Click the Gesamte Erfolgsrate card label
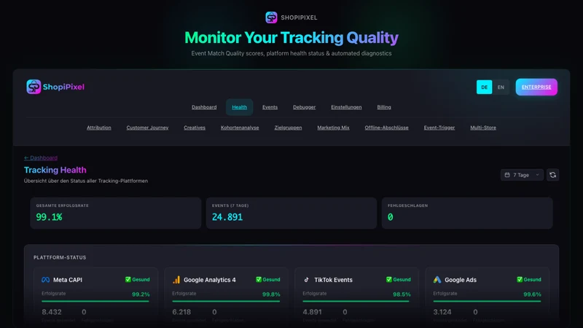583x328 pixels. (x=62, y=206)
